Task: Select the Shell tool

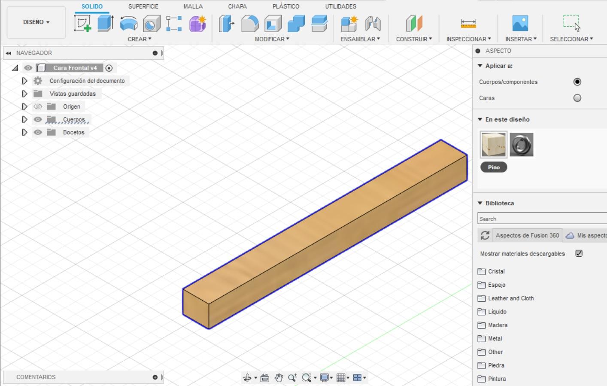Action: (x=273, y=23)
